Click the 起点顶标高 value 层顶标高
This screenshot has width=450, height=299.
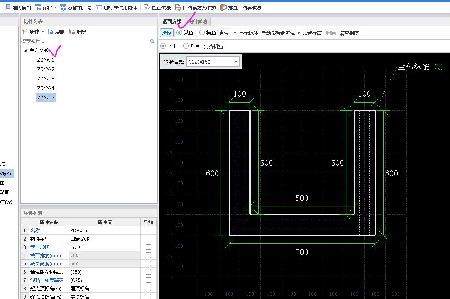point(105,289)
